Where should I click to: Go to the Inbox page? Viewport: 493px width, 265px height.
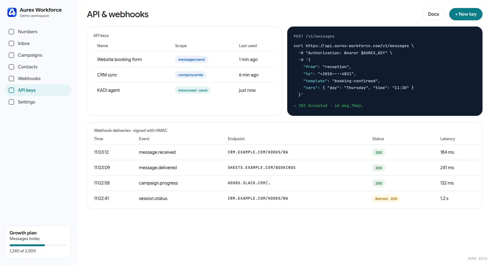click(x=38, y=43)
